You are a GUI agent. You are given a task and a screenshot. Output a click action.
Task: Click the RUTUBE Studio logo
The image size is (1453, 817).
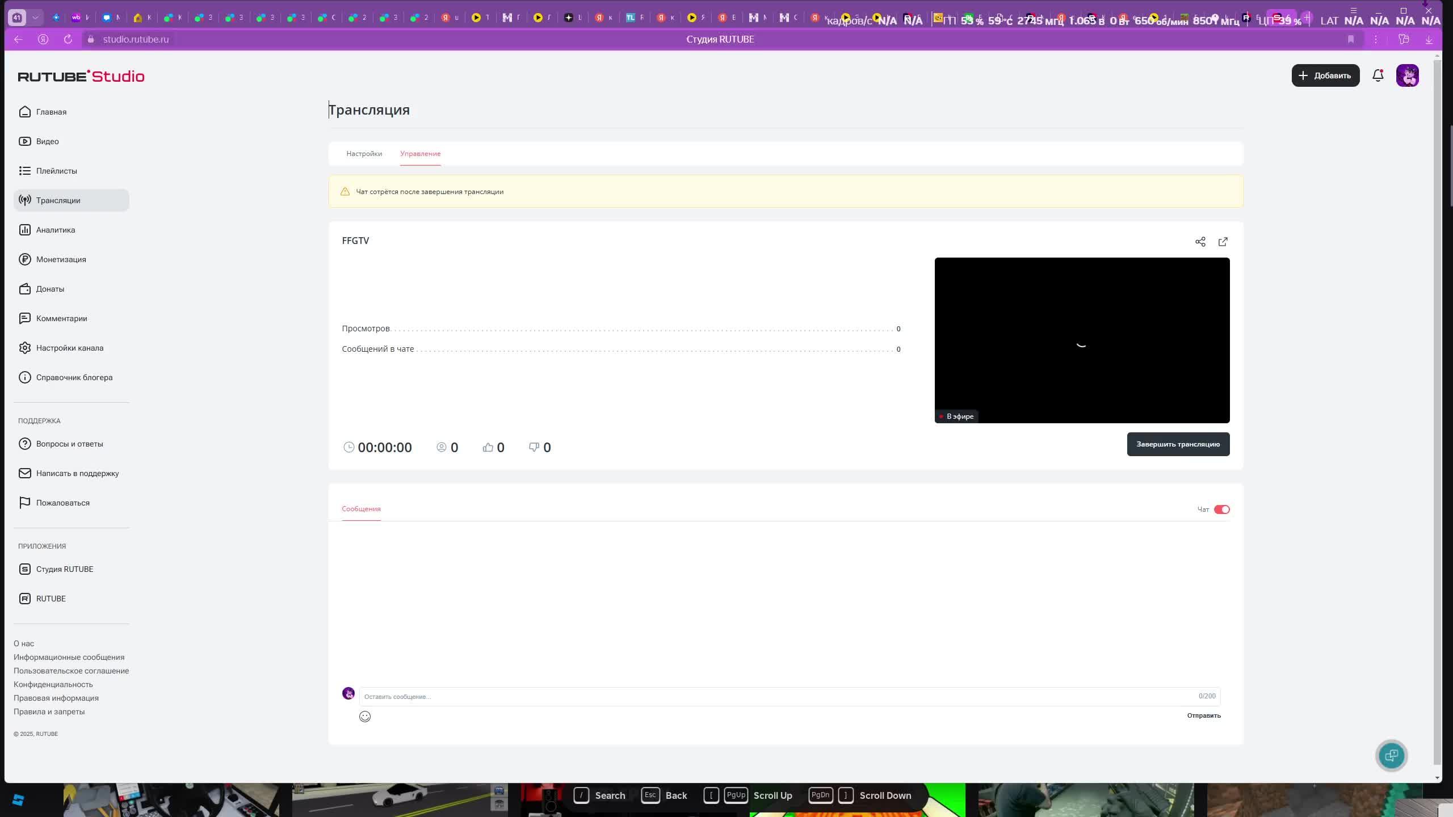pos(81,76)
